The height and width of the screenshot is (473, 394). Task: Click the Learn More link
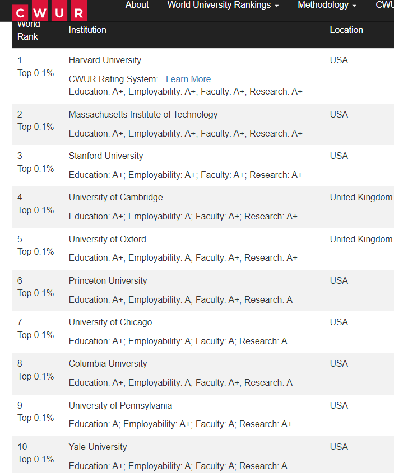point(188,79)
